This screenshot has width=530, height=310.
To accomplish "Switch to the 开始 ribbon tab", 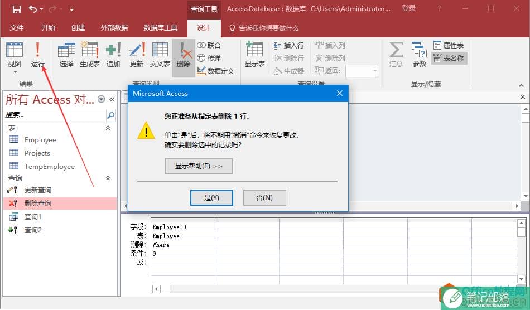I will (x=48, y=28).
